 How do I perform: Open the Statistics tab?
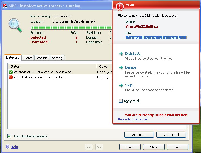pos(42,58)
